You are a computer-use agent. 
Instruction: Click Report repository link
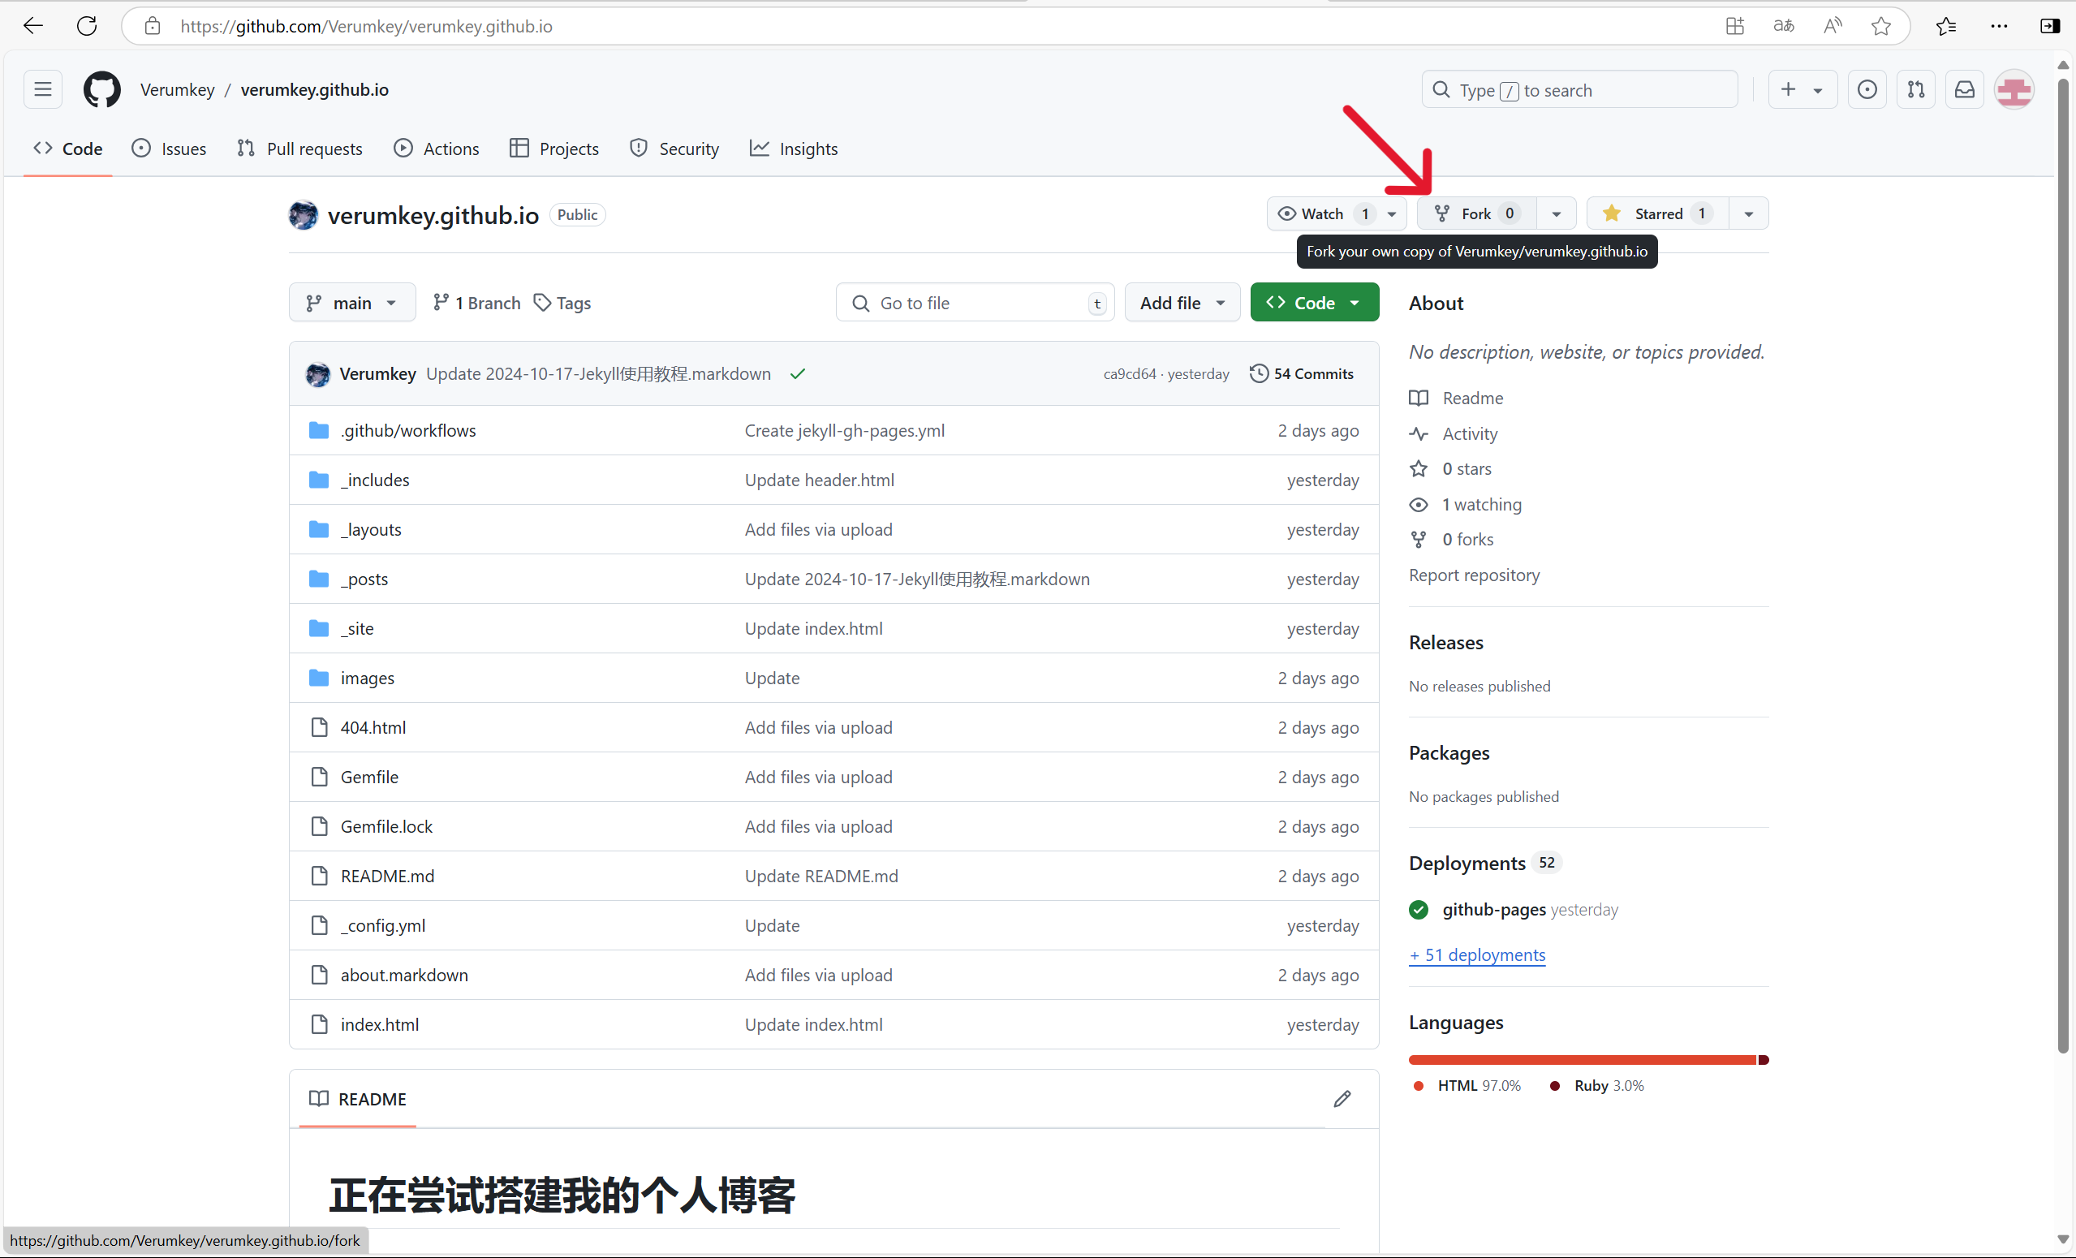1475,575
